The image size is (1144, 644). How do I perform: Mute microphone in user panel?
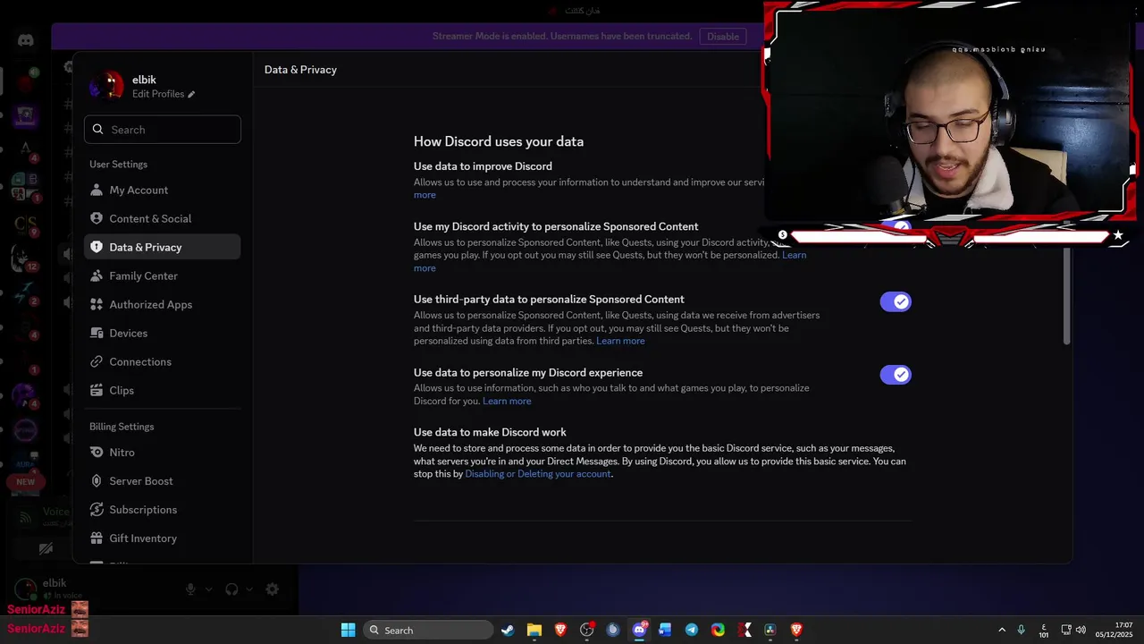pyautogui.click(x=190, y=589)
